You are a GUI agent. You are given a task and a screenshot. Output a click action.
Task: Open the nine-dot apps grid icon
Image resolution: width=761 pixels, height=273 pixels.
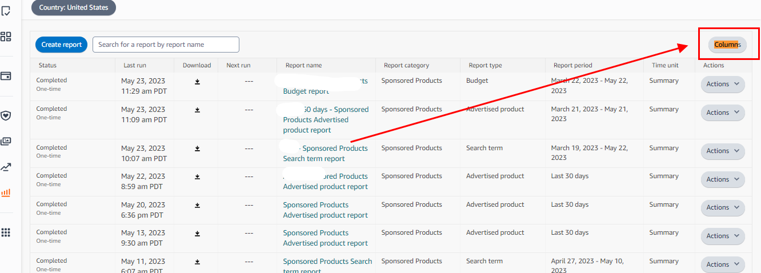tap(6, 232)
